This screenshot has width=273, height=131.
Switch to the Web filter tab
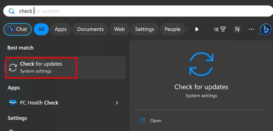(119, 29)
